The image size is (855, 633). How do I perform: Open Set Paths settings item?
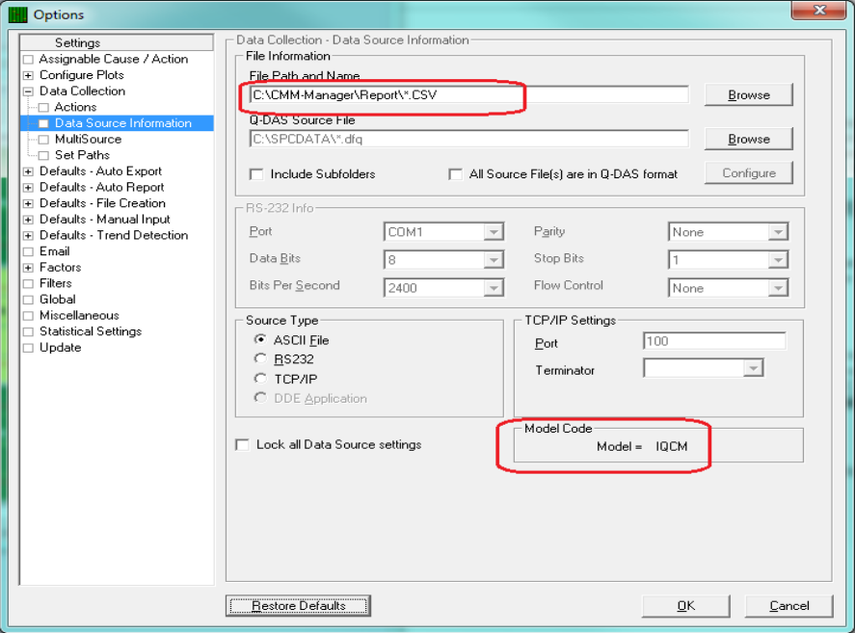click(82, 155)
